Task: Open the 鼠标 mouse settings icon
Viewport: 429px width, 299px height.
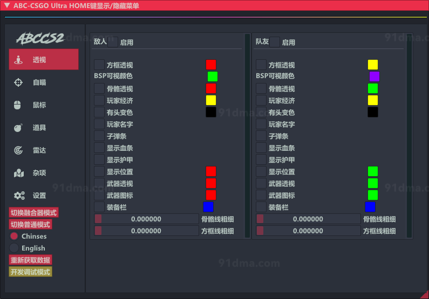Action: (18, 105)
